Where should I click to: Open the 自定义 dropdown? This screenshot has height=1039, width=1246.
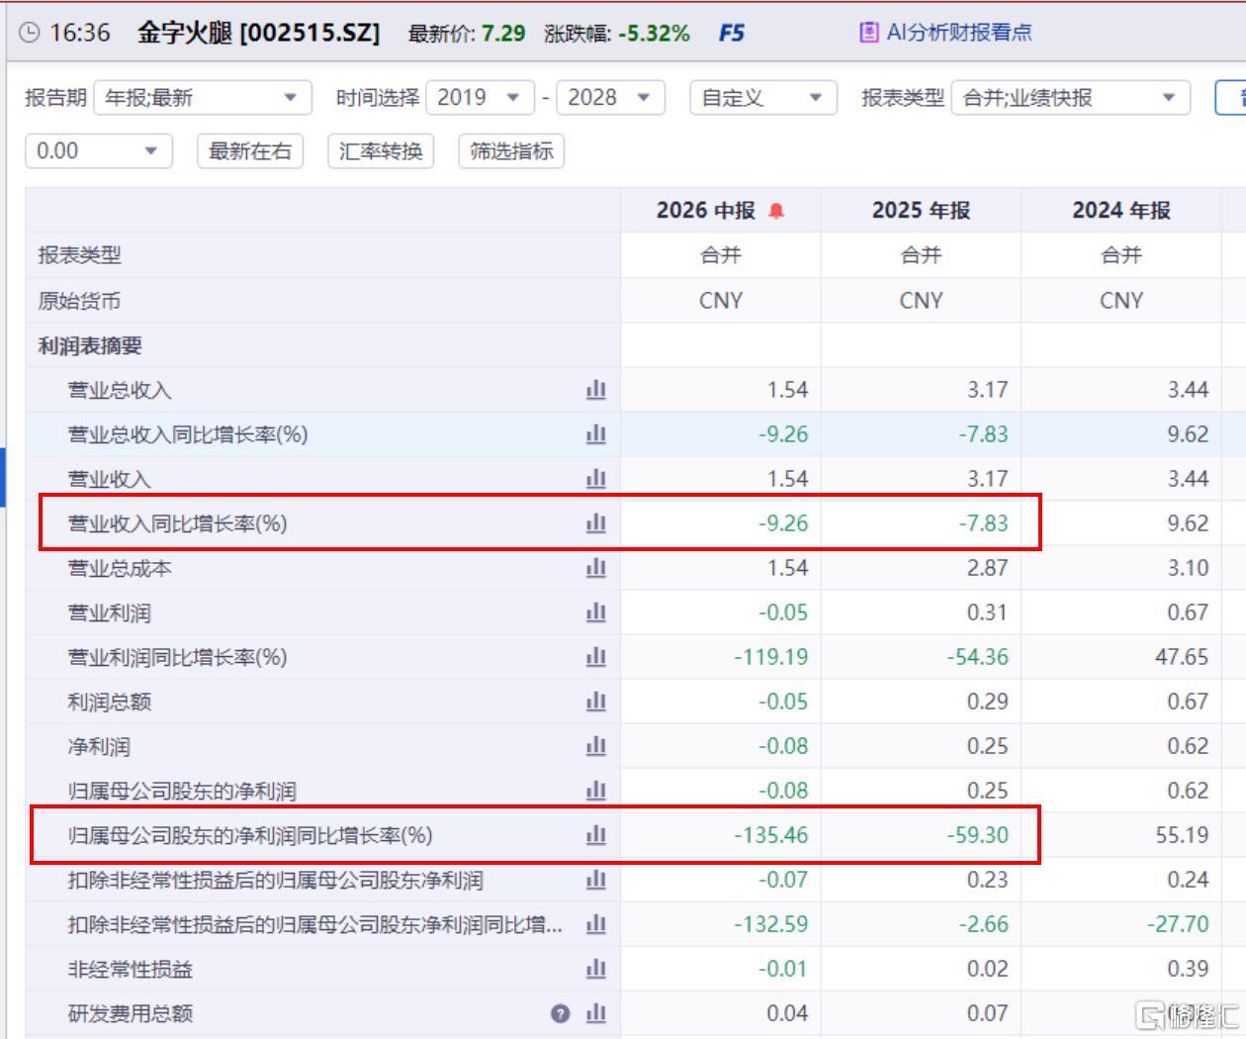(763, 97)
